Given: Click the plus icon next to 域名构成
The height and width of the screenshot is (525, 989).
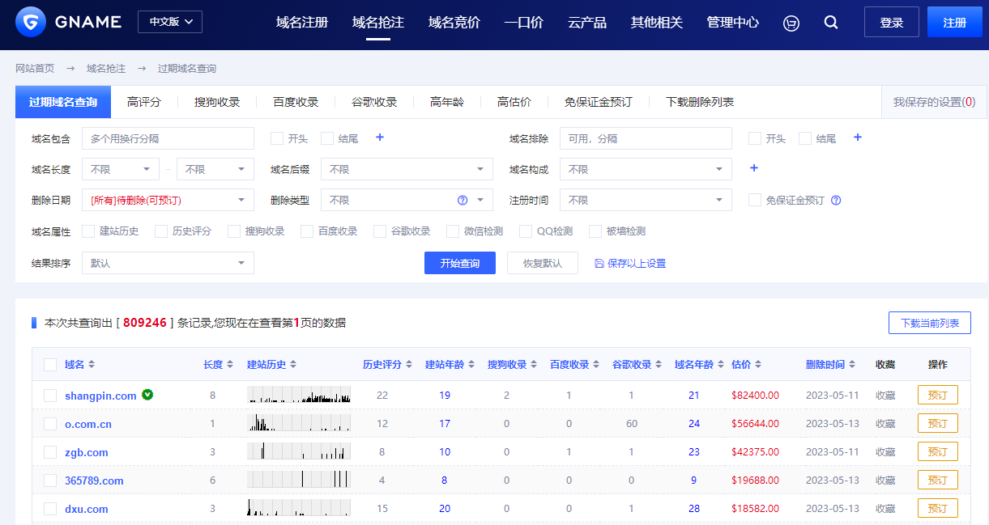Looking at the screenshot, I should click(753, 168).
